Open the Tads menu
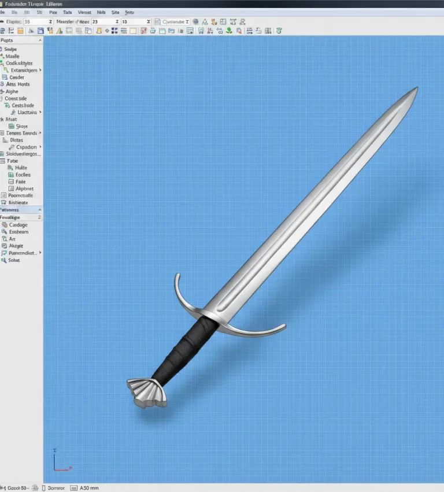 (68, 12)
